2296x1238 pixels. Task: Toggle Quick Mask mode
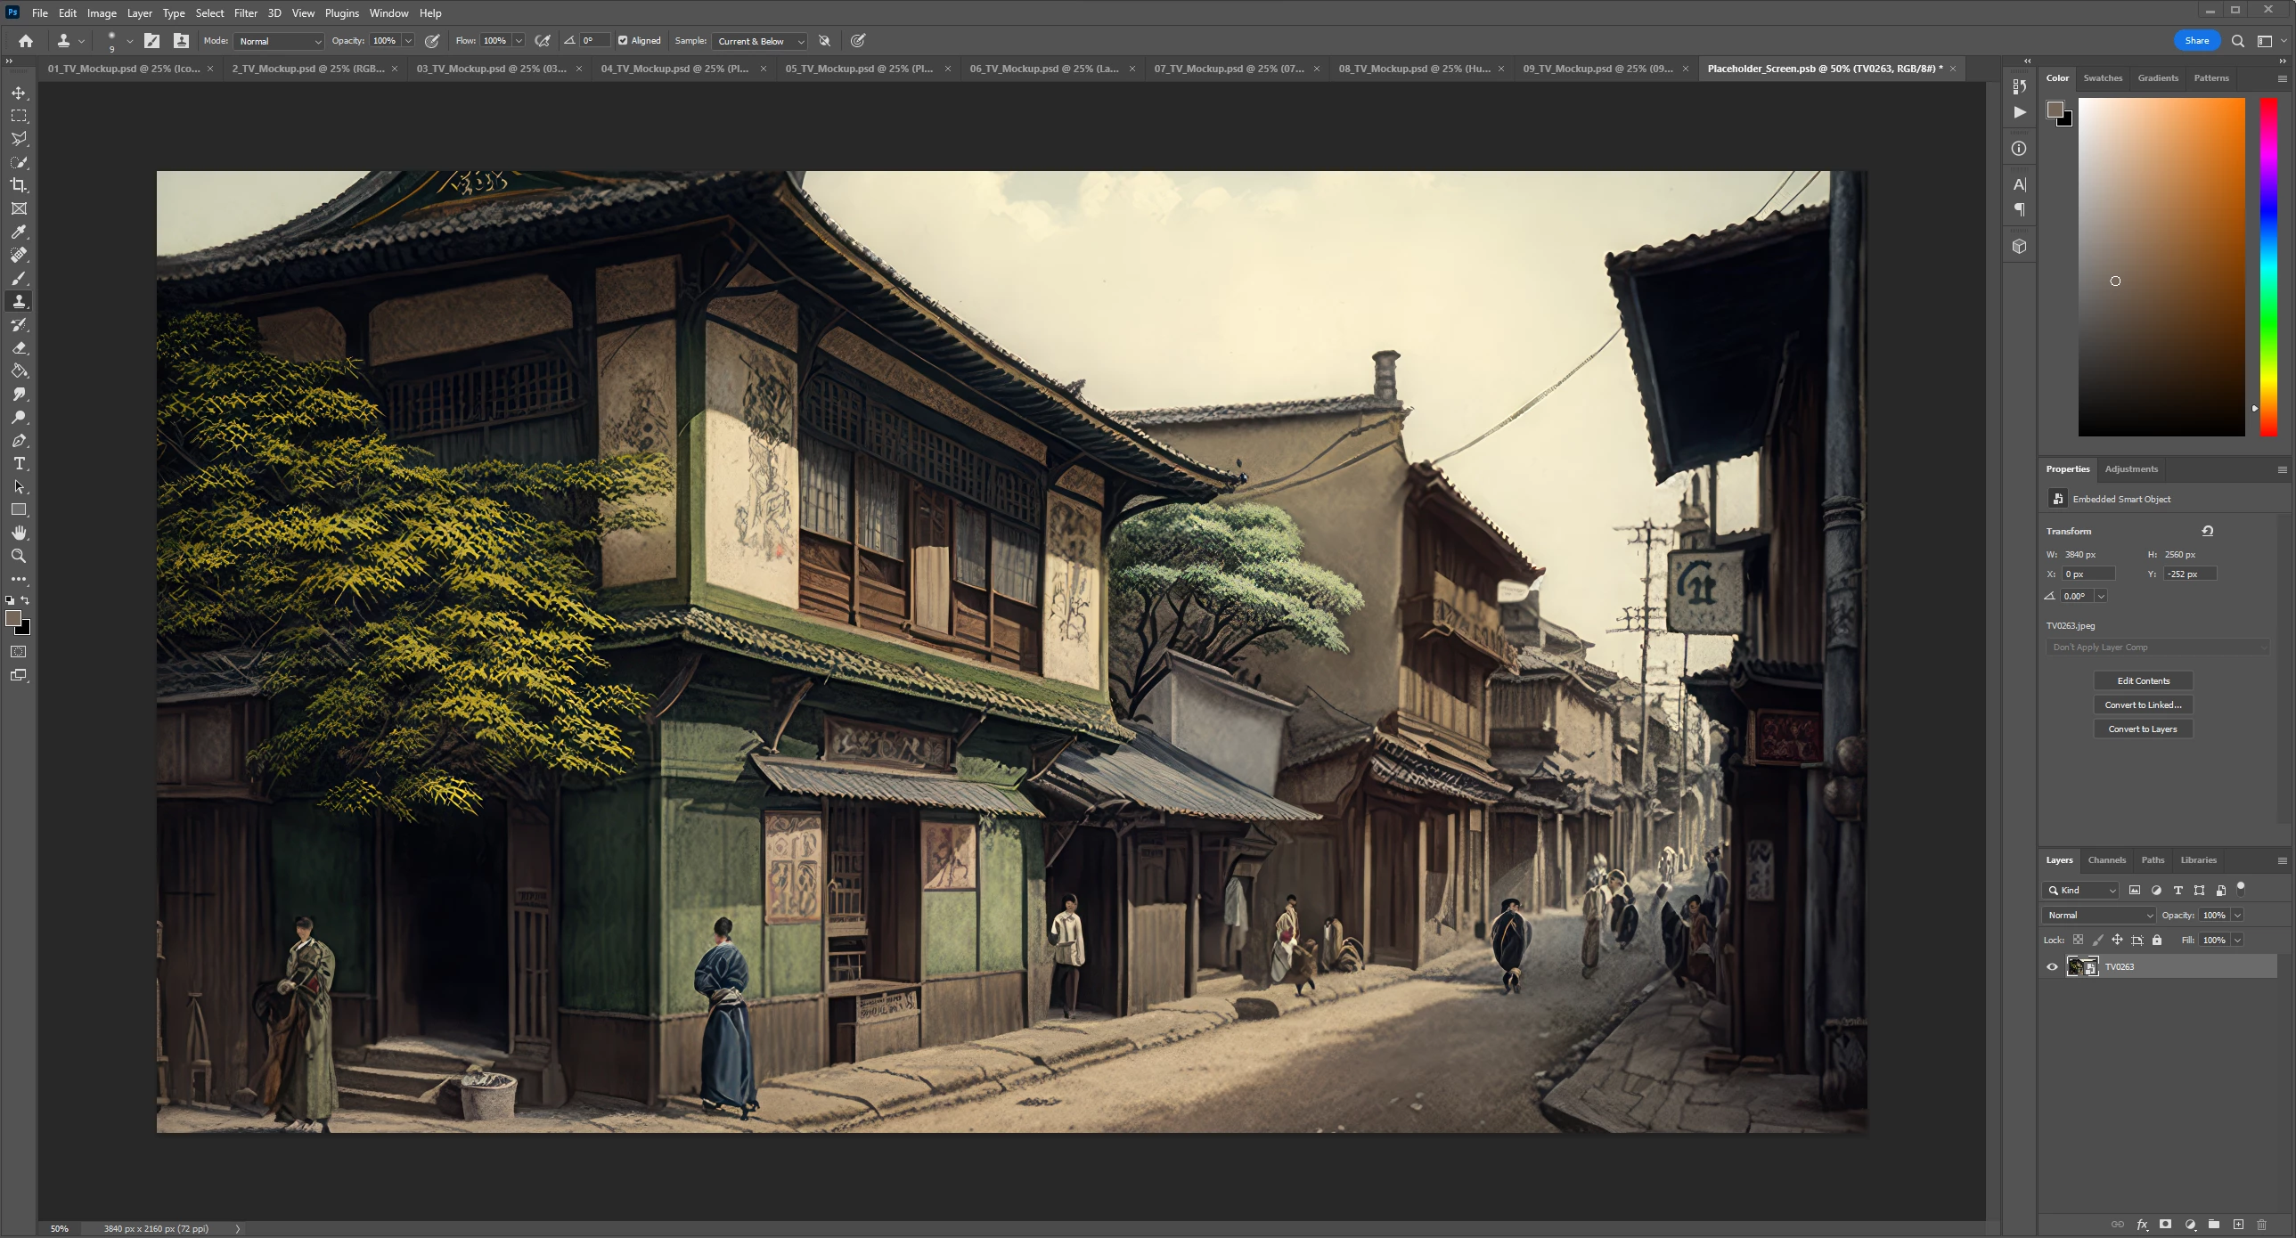click(x=19, y=652)
